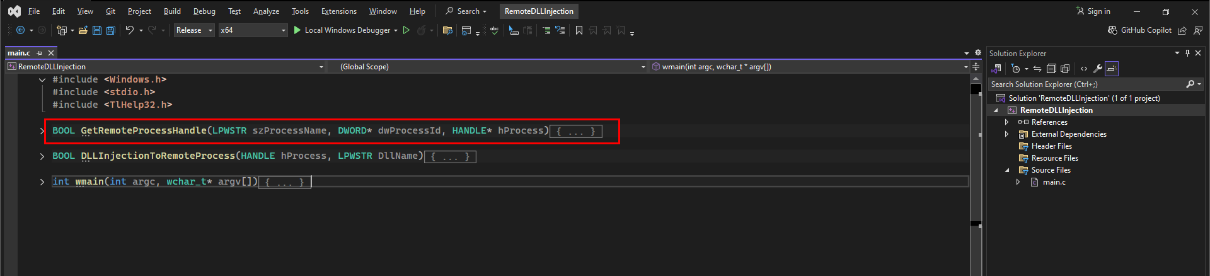Expand the GetRemoteProcessHandle function block

(42, 131)
